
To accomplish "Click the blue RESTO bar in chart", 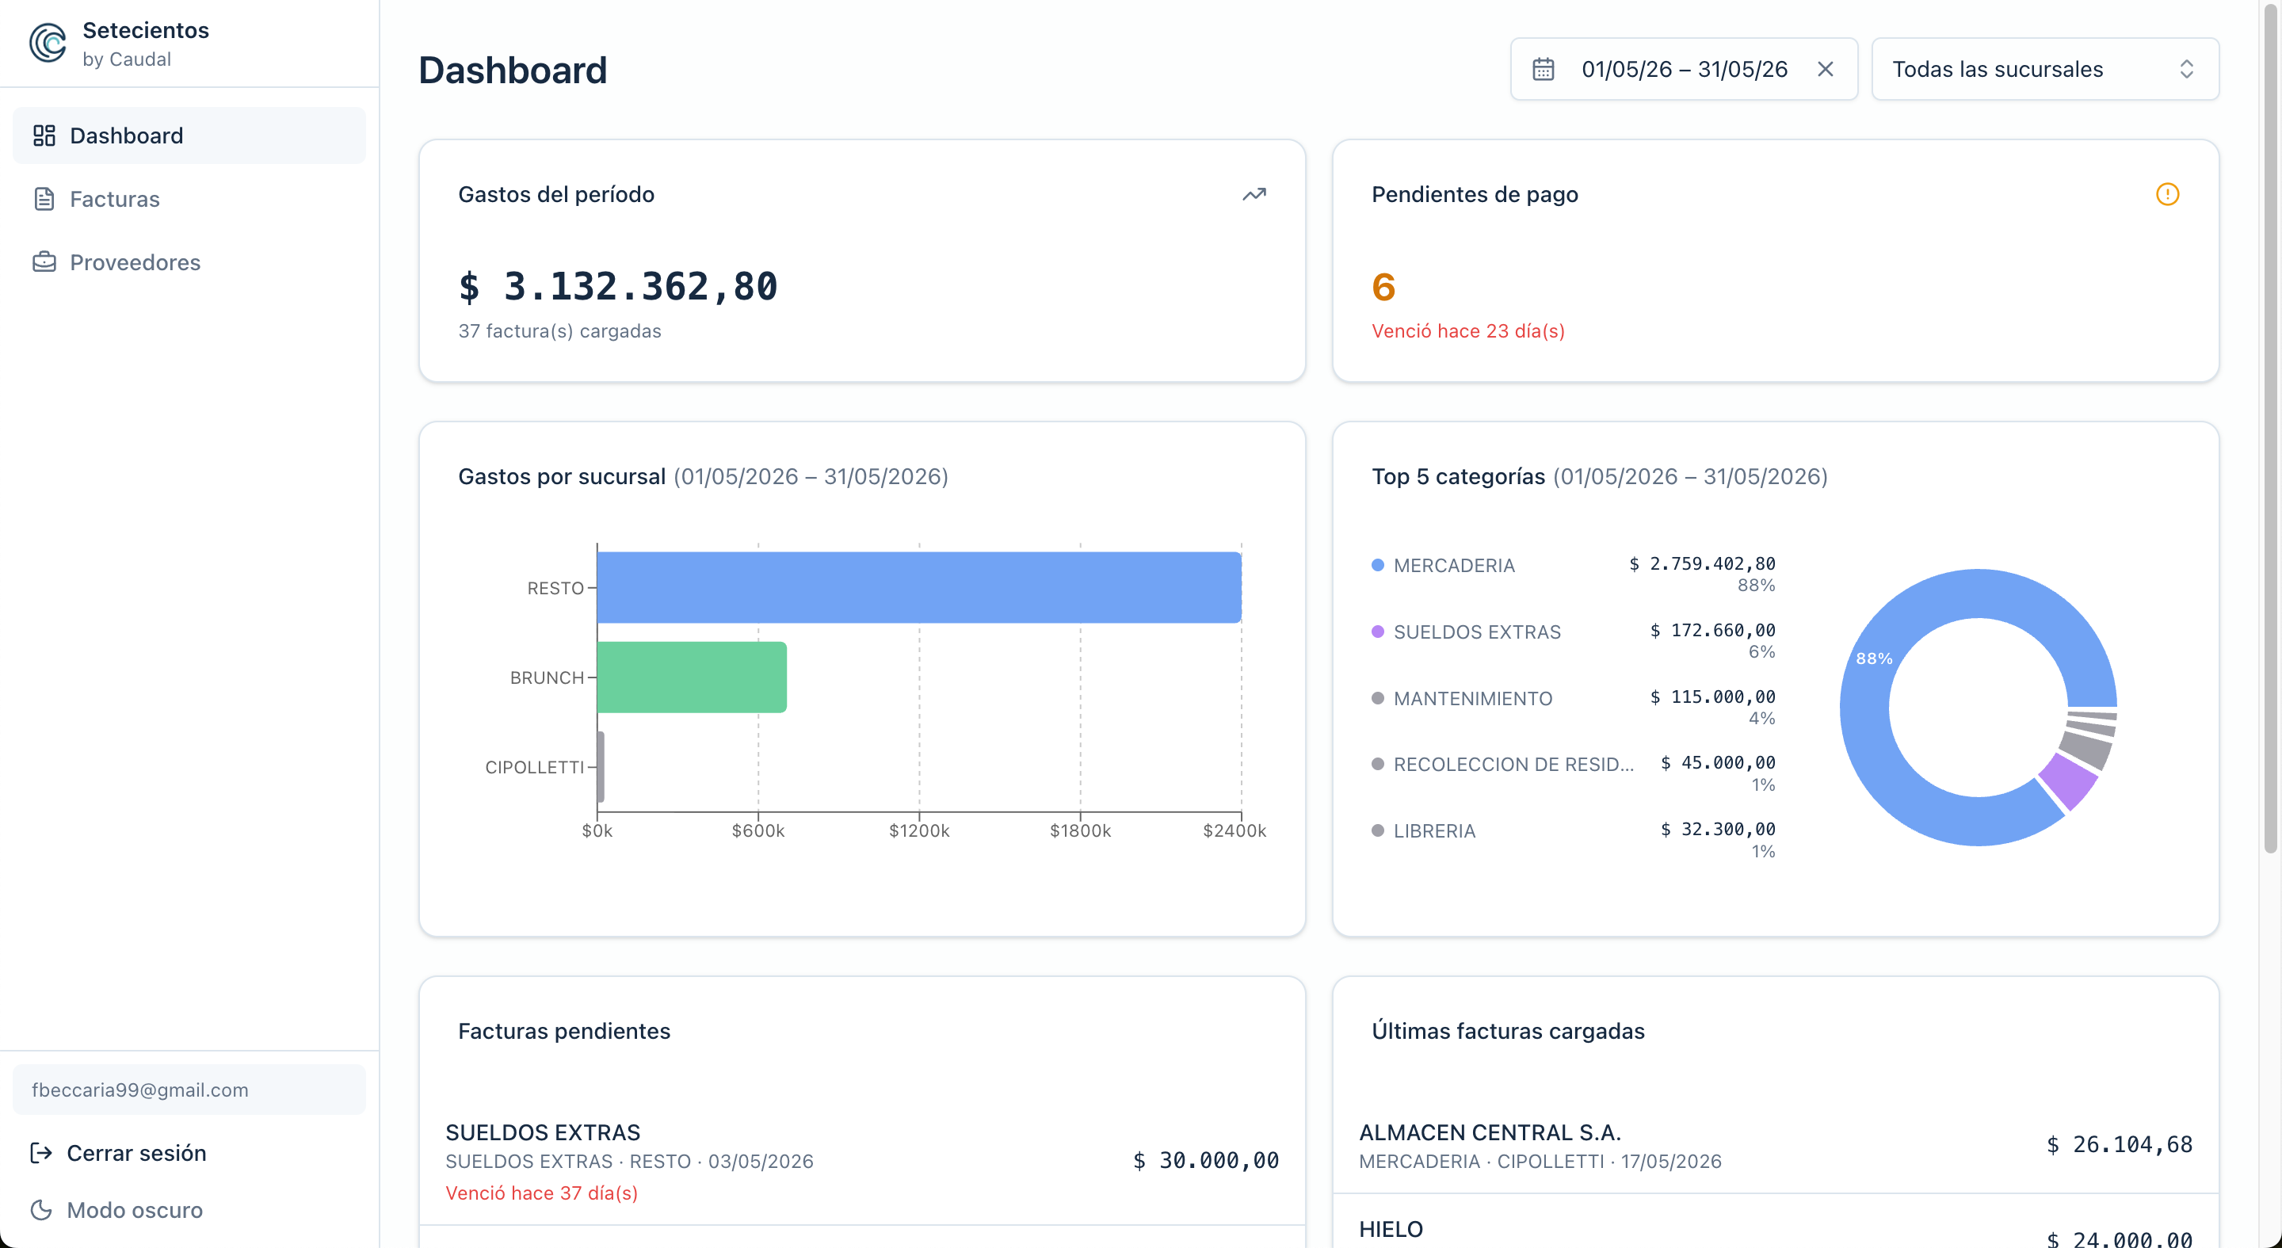I will pyautogui.click(x=918, y=587).
